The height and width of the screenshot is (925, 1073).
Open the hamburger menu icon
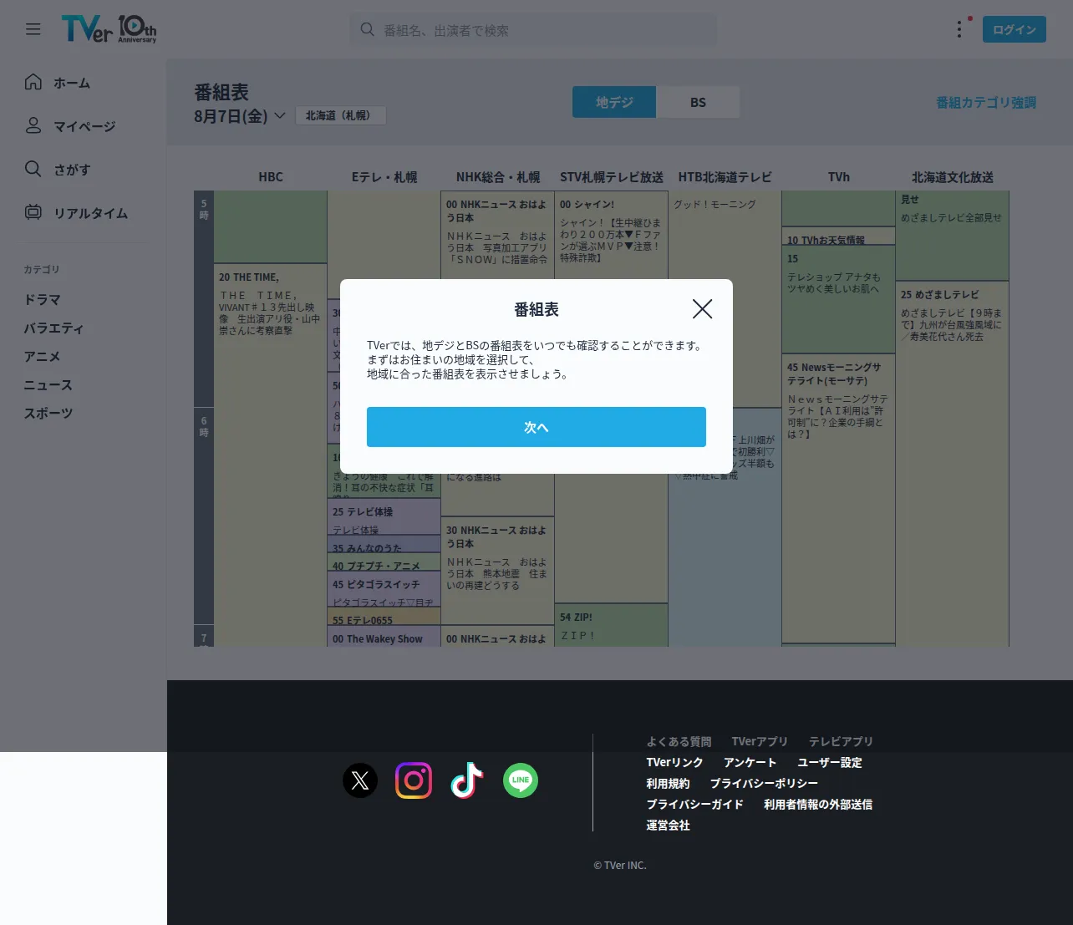pos(33,29)
